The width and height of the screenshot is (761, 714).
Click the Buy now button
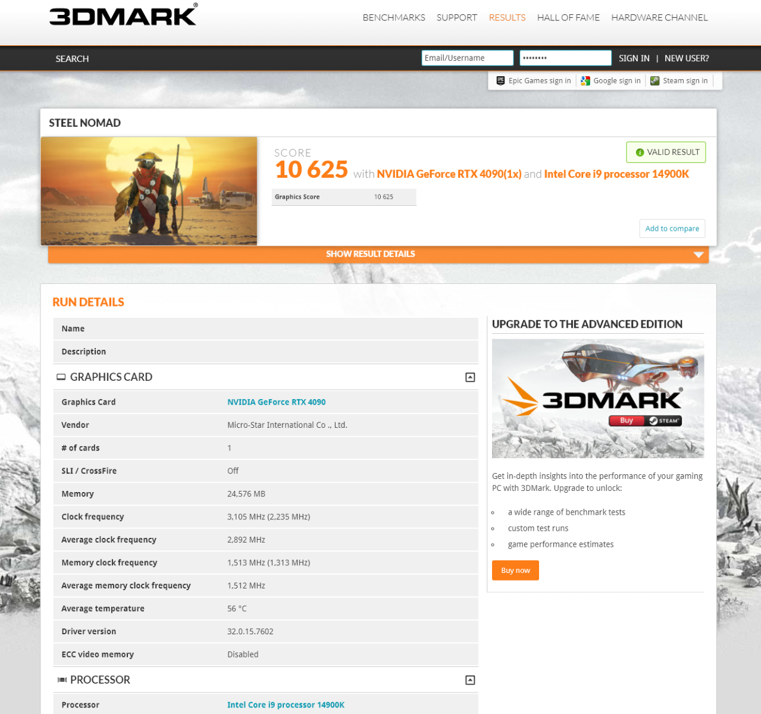[x=515, y=570]
